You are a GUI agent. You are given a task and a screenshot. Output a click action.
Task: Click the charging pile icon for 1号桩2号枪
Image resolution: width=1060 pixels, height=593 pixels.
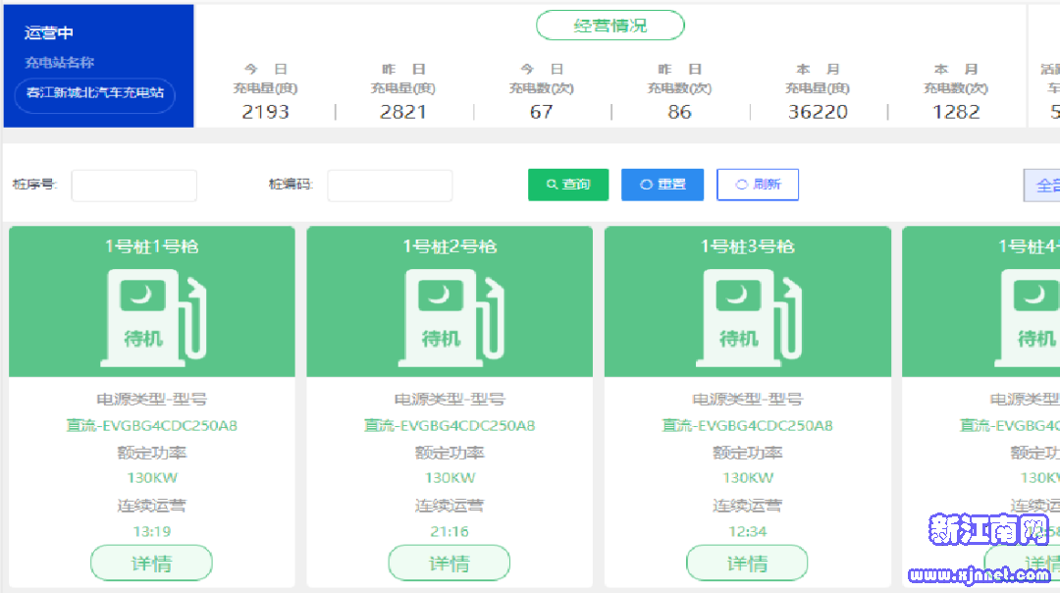click(449, 312)
